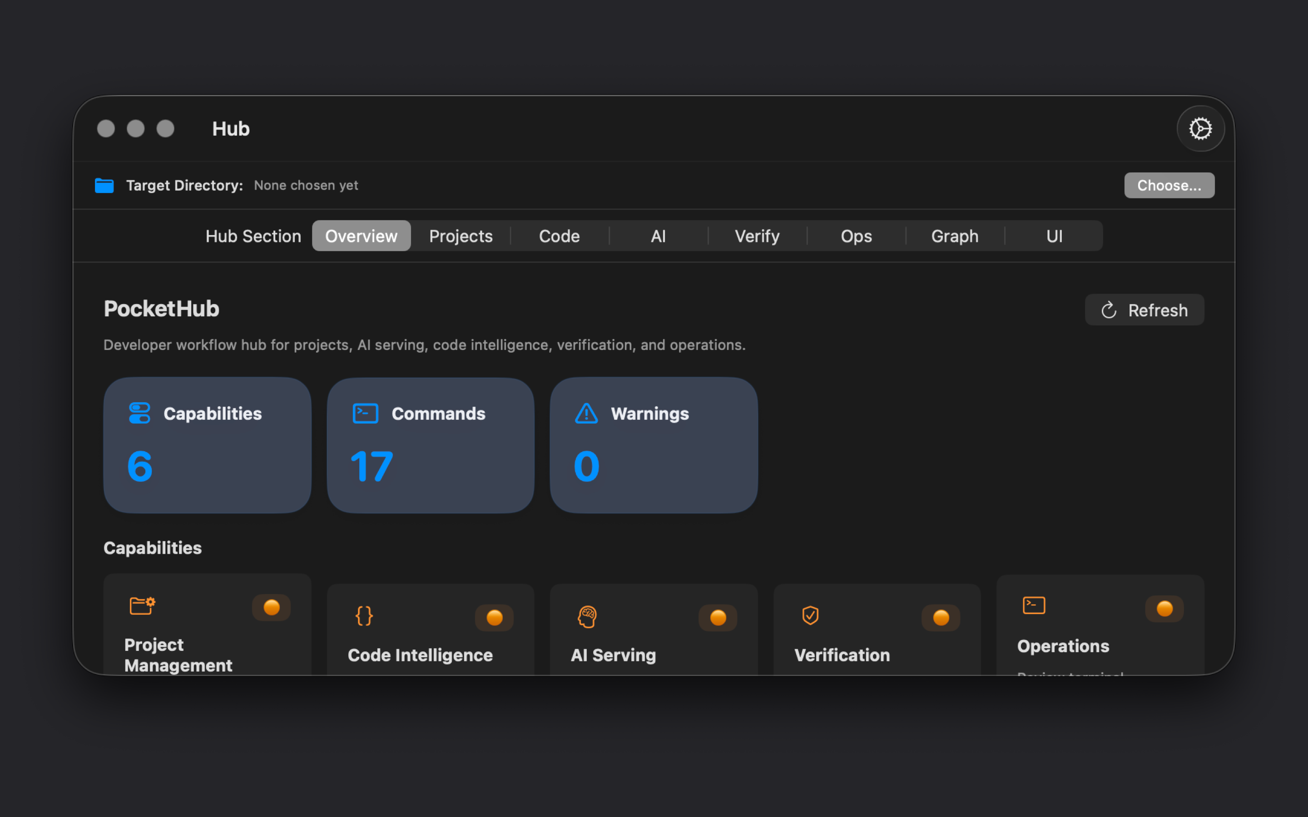
Task: Switch to the AI tab
Action: point(659,236)
